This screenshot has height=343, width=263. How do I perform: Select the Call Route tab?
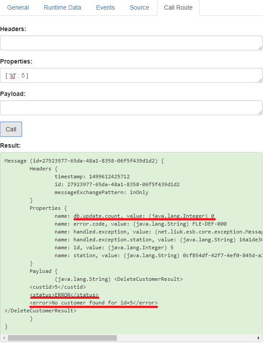178,7
